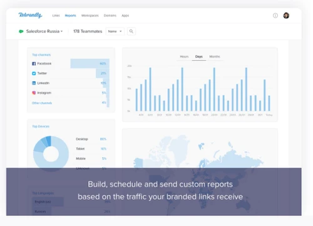
Task: Click the green Salesforce workspace icon
Action: click(x=21, y=31)
